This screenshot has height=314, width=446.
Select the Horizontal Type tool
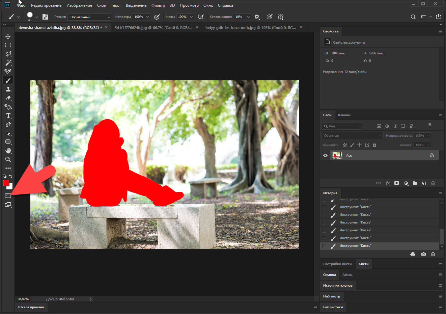coord(8,115)
